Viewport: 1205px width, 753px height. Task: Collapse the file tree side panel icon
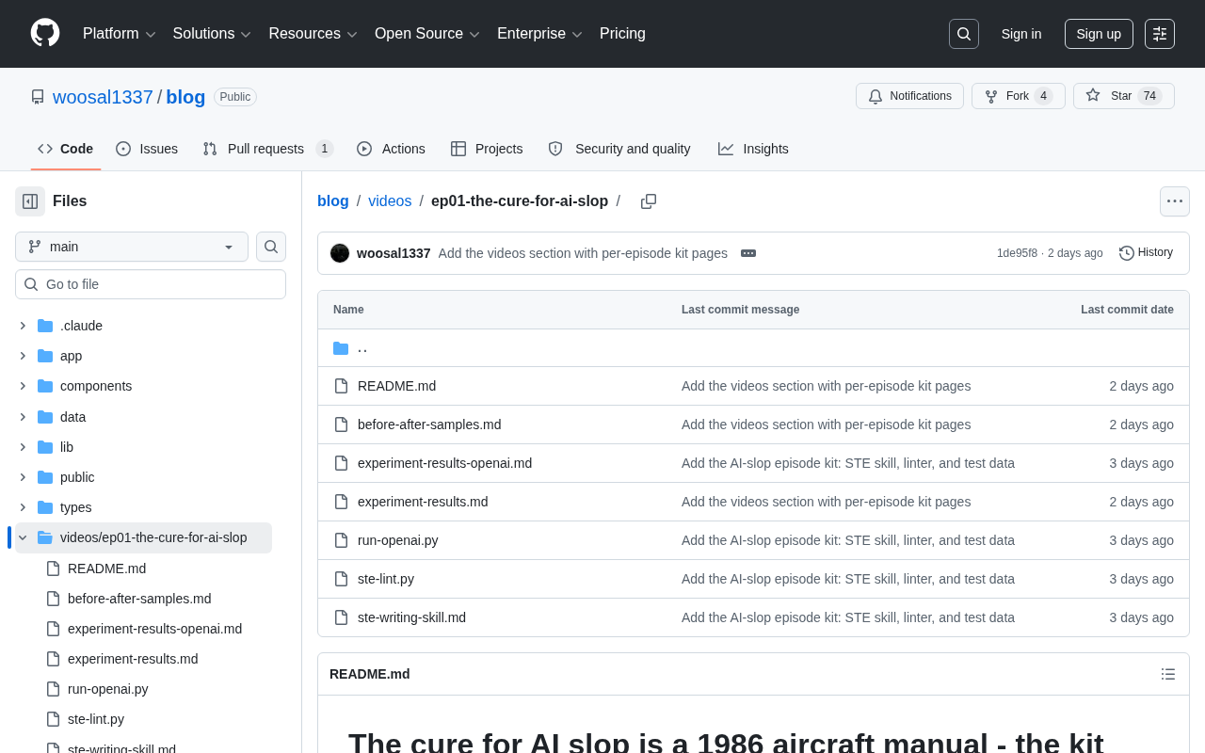pyautogui.click(x=30, y=201)
